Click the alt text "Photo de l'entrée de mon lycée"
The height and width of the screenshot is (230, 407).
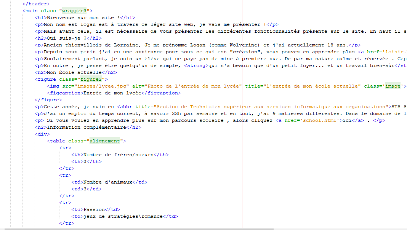pyautogui.click(x=193, y=86)
